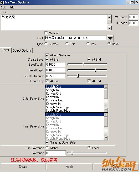Click text box scrollbar up arrow

coord(110,17)
